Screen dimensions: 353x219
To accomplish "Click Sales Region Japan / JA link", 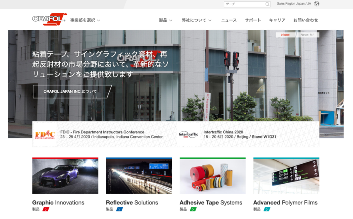I will click(x=294, y=4).
